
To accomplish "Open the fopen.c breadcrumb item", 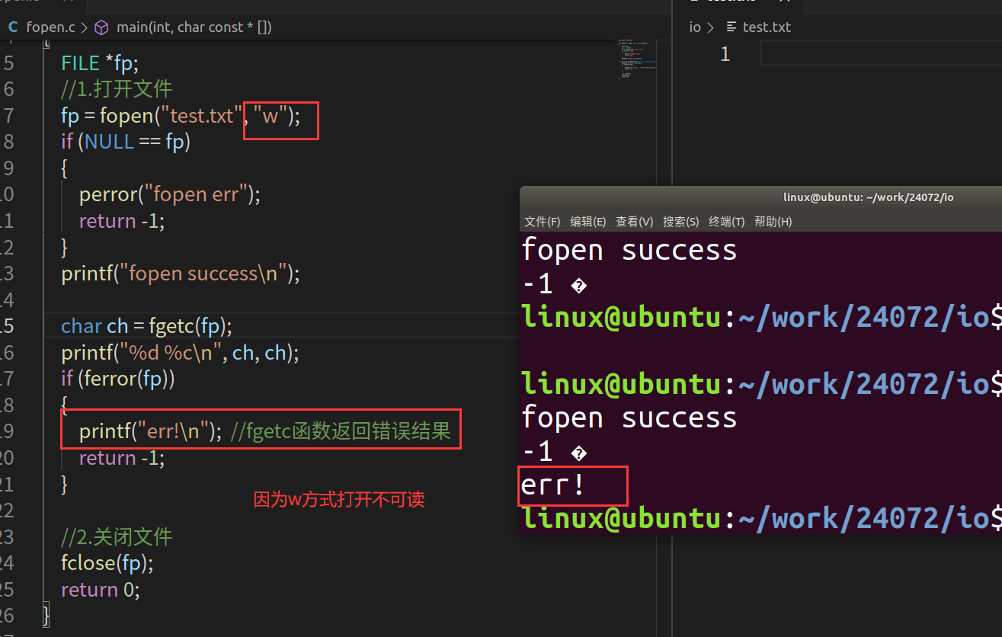I will pos(50,27).
